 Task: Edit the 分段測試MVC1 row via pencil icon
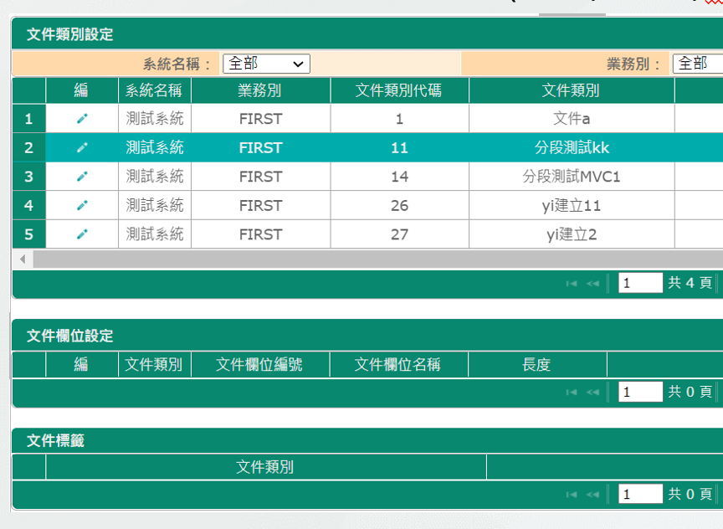82,177
